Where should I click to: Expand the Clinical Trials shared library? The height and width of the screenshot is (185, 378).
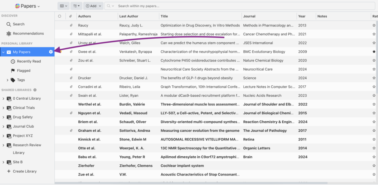pyautogui.click(x=3, y=108)
